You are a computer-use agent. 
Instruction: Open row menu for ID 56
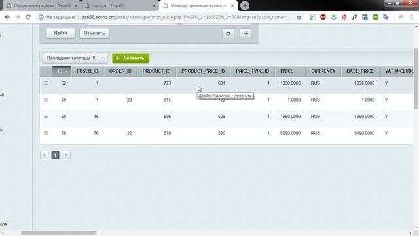(46, 133)
